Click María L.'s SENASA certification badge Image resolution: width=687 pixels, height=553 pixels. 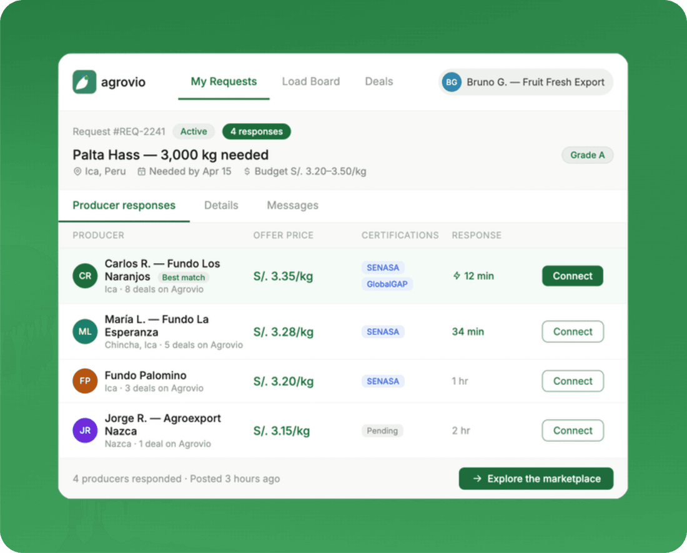click(x=382, y=332)
